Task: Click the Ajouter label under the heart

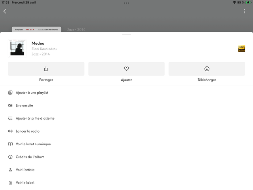Action: pyautogui.click(x=126, y=80)
